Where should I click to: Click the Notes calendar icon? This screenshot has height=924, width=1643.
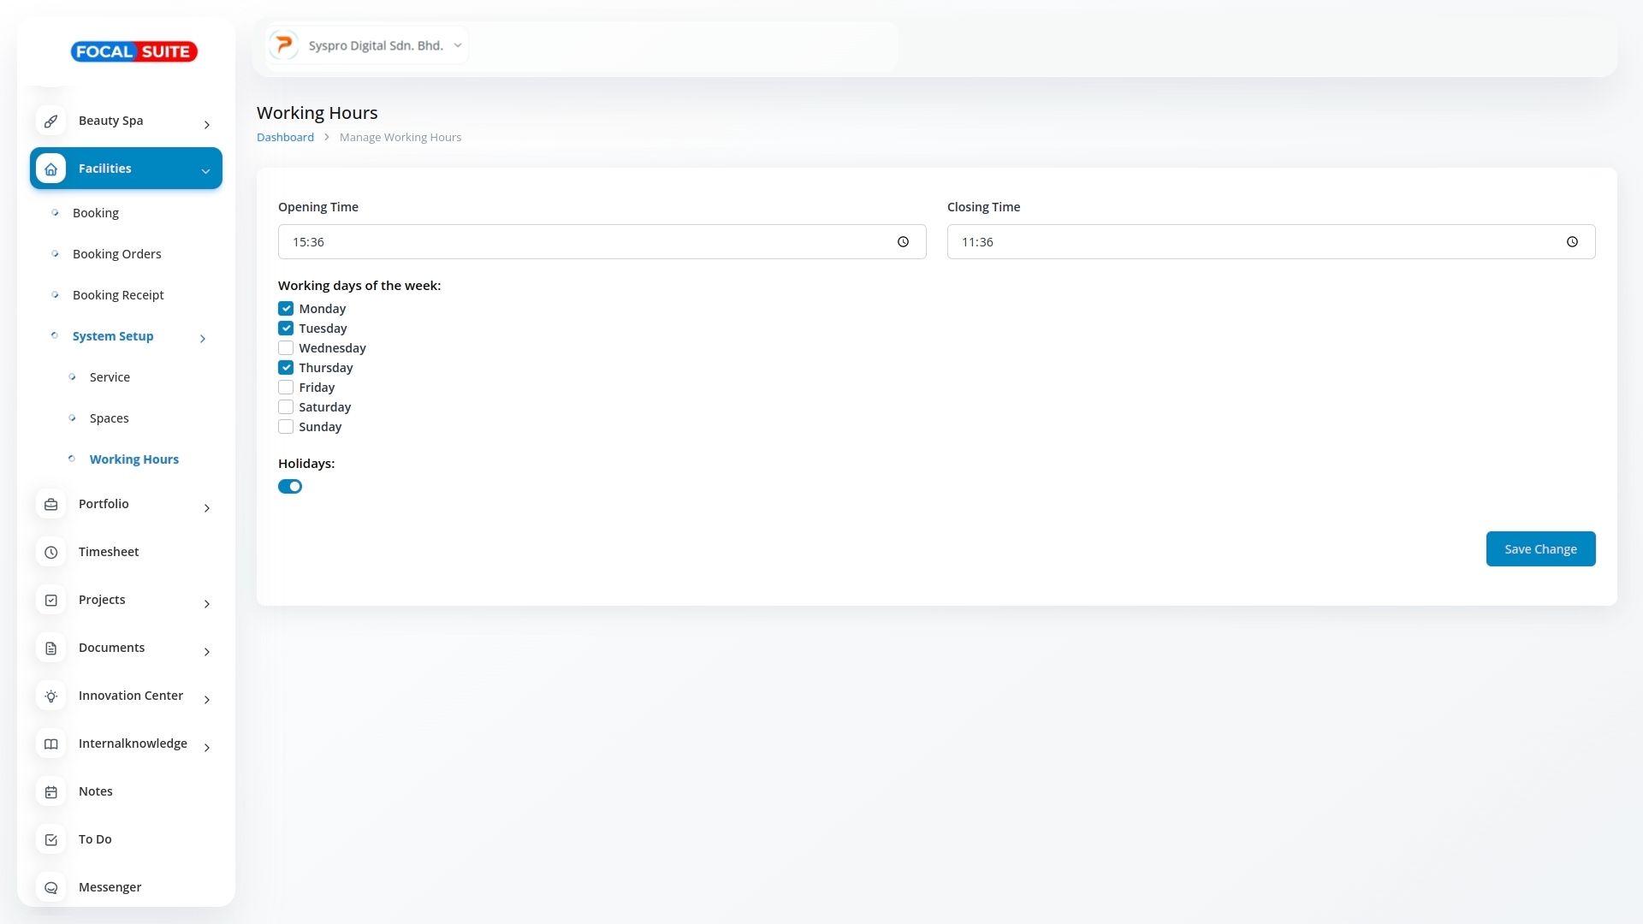pyautogui.click(x=51, y=792)
